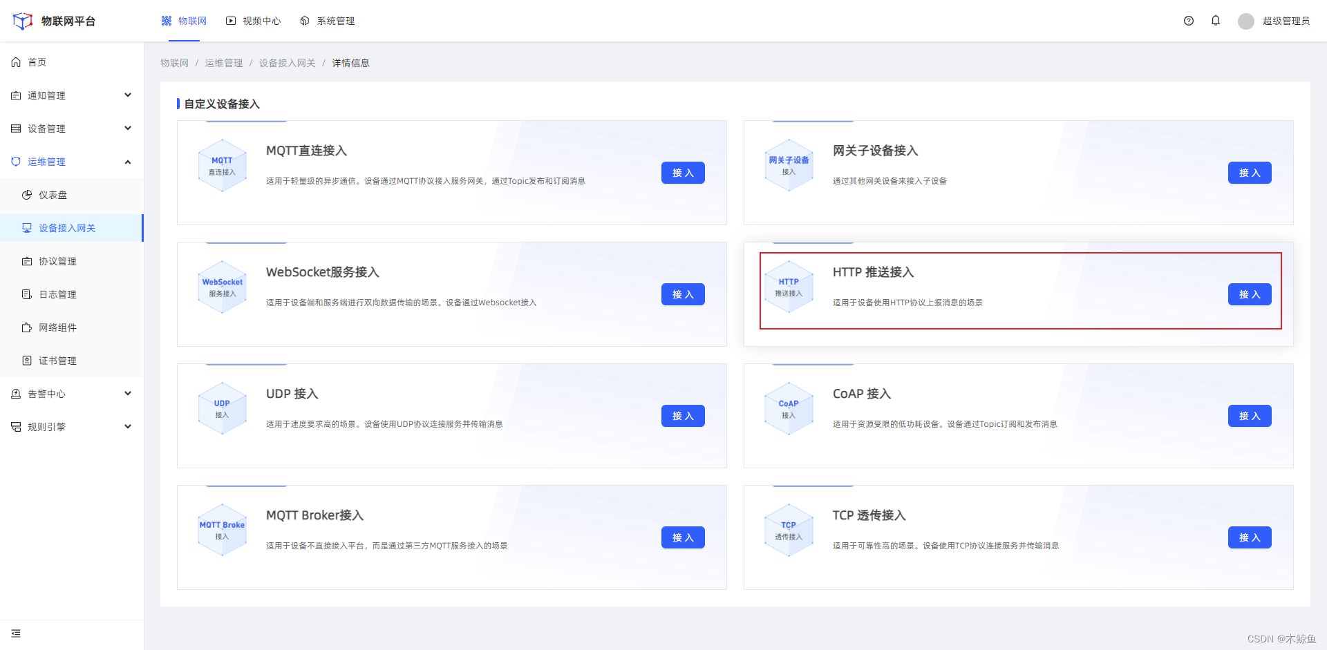Click the 规则引擎 icon

pyautogui.click(x=16, y=427)
